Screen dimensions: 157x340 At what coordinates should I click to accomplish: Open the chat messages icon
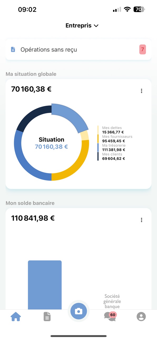click(x=110, y=316)
